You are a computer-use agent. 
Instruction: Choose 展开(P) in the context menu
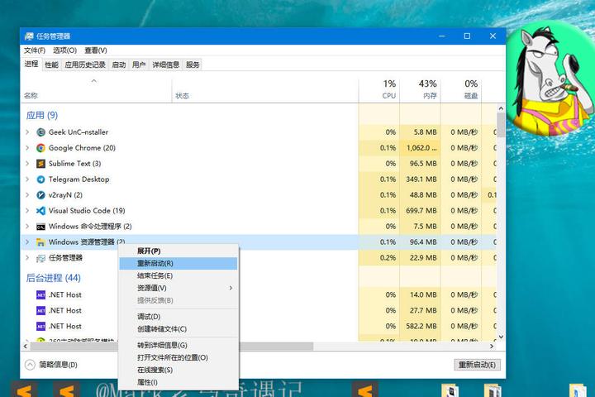point(178,251)
